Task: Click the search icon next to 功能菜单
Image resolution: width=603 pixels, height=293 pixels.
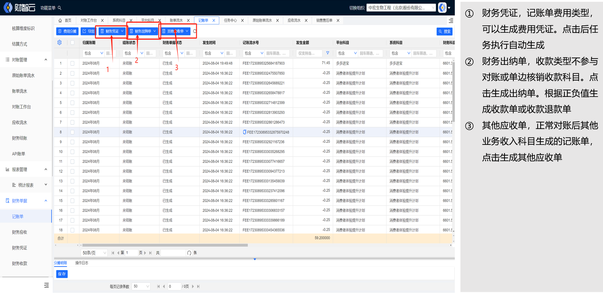Action: (60, 8)
